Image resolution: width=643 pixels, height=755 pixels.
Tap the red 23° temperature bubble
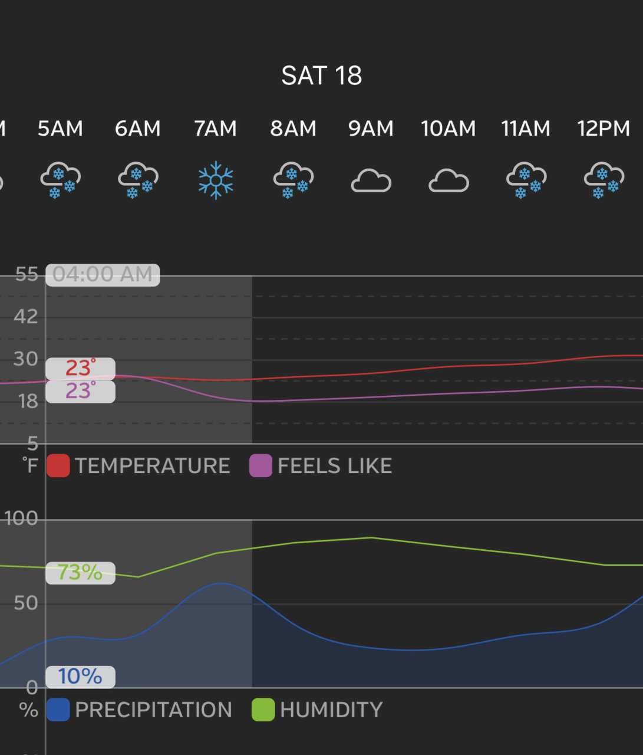click(80, 369)
